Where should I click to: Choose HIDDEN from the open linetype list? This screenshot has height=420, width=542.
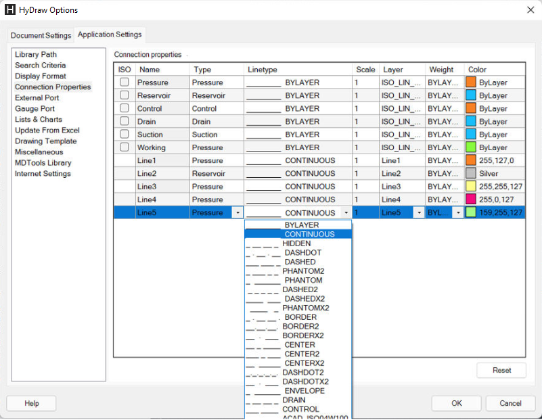click(297, 243)
